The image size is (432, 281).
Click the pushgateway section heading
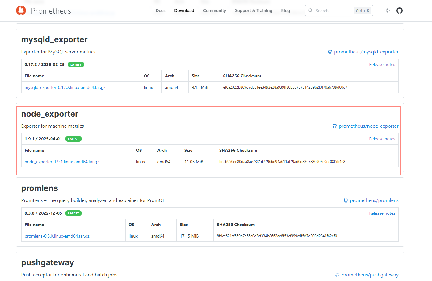pyautogui.click(x=48, y=262)
